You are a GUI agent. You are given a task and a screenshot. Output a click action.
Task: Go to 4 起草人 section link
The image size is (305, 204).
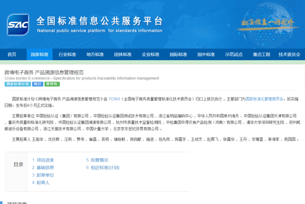coord(41,183)
